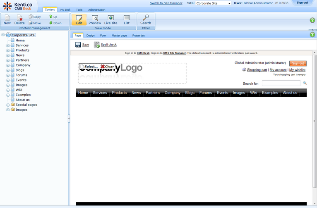Image resolution: width=317 pixels, height=208 pixels.
Task: Click the Delete document icon
Action: click(20, 18)
